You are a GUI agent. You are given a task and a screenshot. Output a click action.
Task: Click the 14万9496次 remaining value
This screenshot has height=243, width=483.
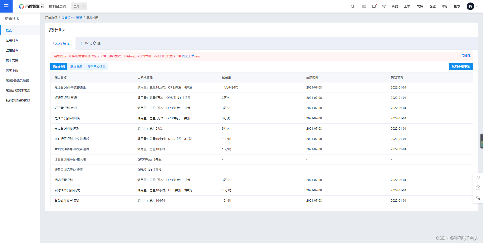point(230,88)
